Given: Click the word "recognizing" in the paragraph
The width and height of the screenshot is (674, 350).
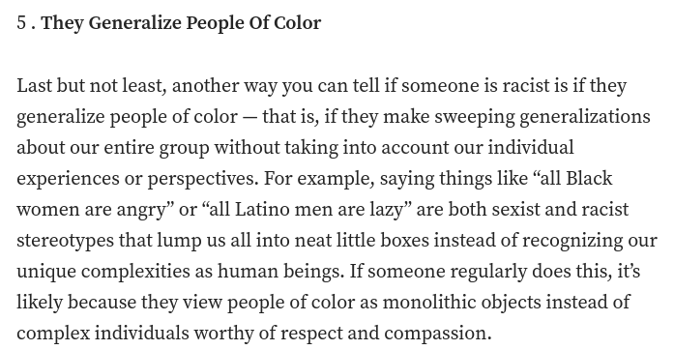Looking at the screenshot, I should point(572,242).
